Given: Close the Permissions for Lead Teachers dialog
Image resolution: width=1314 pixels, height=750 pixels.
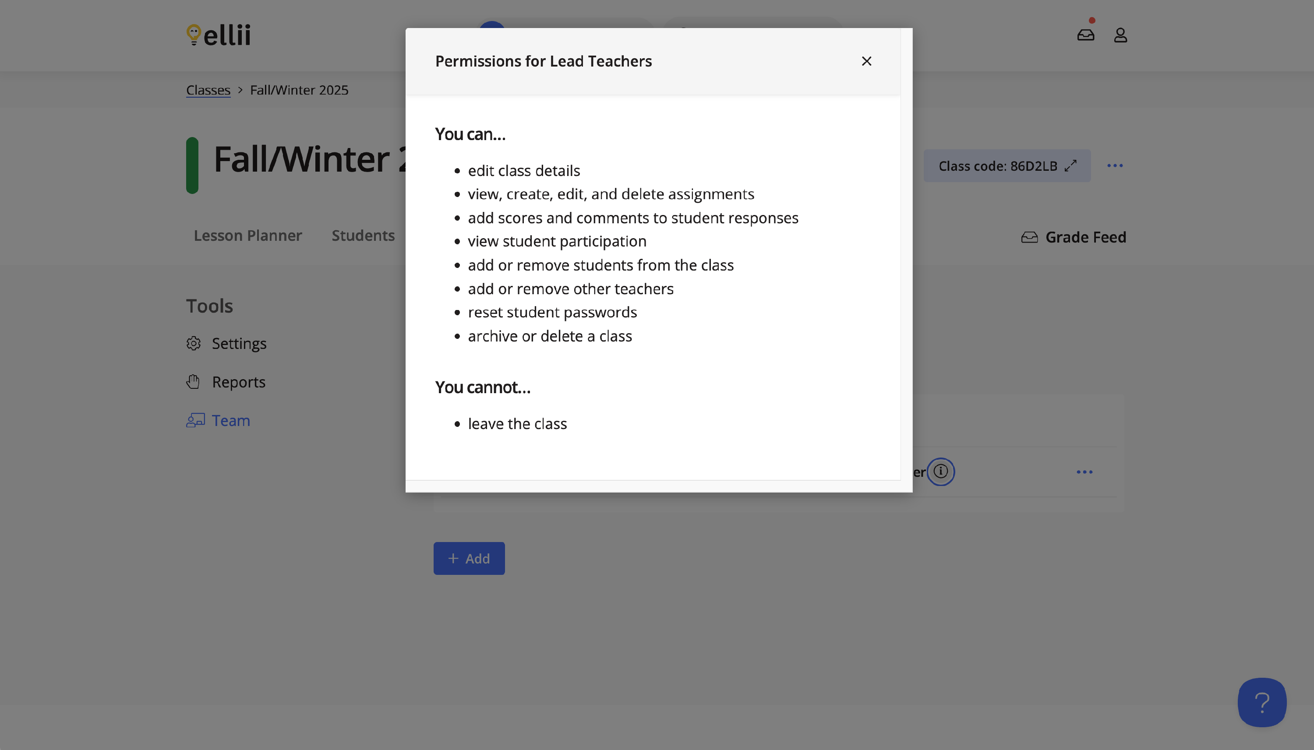Looking at the screenshot, I should [x=866, y=61].
